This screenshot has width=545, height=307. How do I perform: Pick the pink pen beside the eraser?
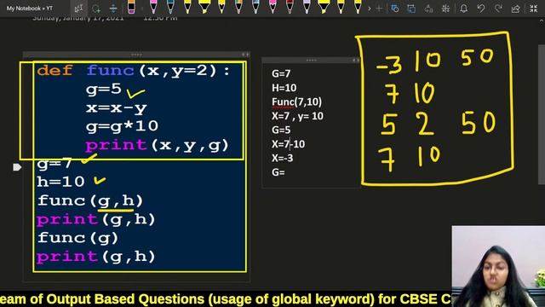(x=153, y=8)
